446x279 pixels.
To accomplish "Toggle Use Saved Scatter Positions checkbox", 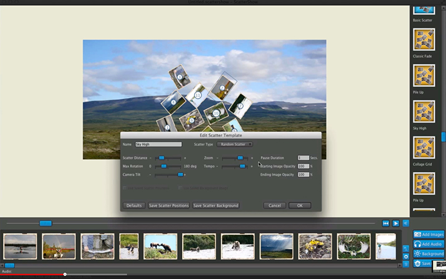I will click(x=125, y=188).
